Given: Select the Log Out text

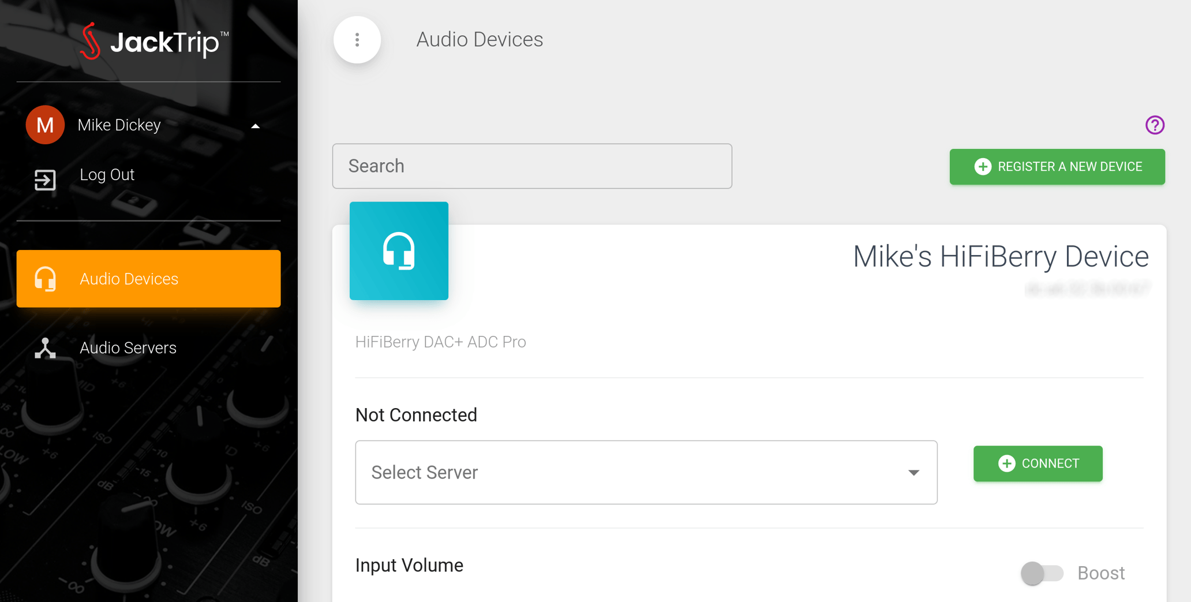Looking at the screenshot, I should (107, 175).
